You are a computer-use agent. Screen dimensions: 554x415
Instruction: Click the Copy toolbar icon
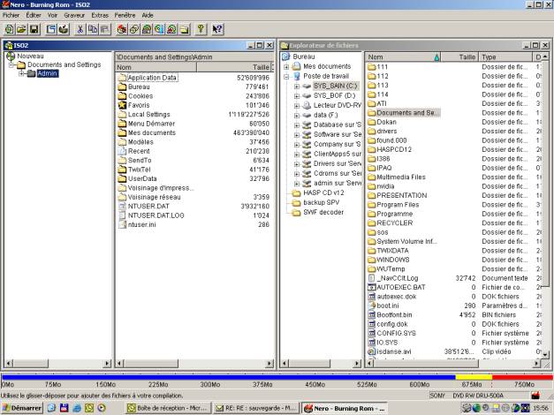(x=93, y=29)
